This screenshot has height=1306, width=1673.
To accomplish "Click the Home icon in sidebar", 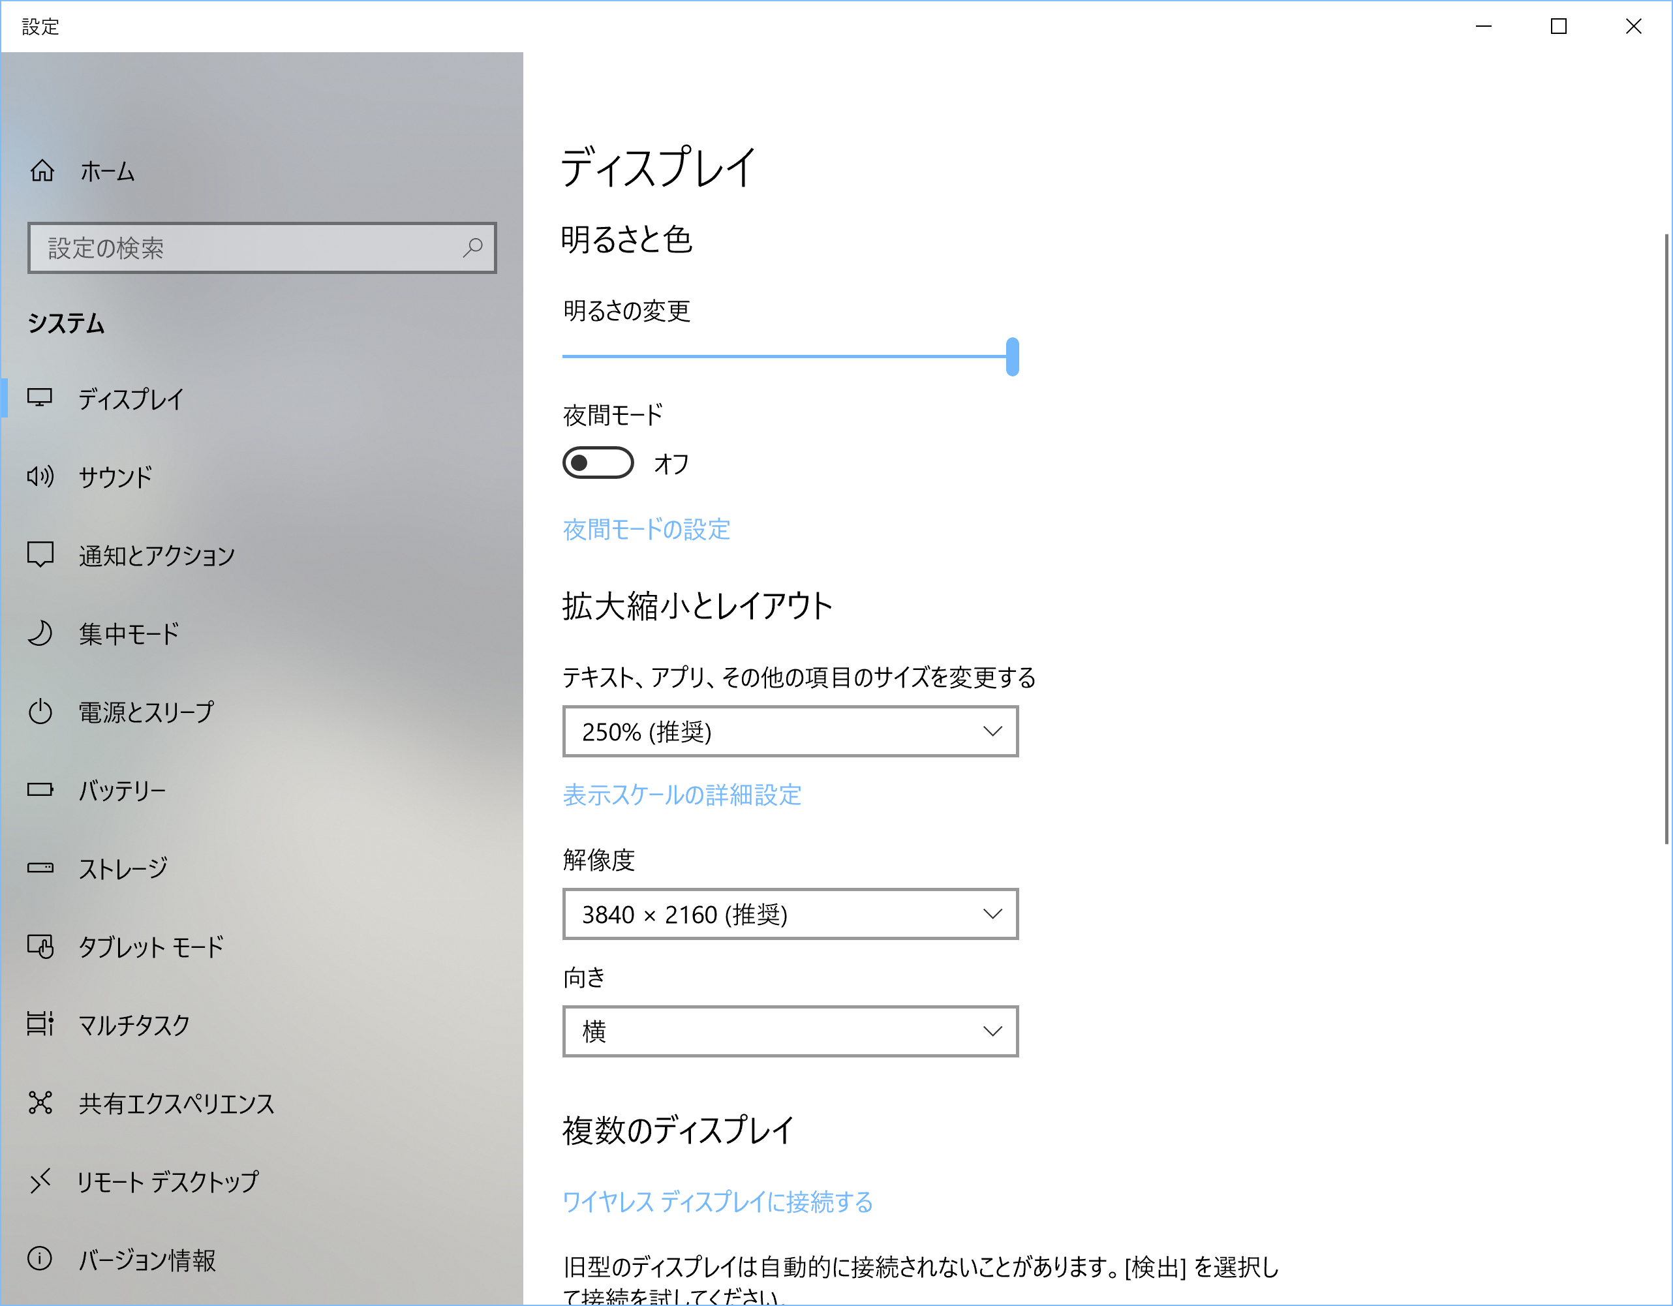I will point(42,170).
